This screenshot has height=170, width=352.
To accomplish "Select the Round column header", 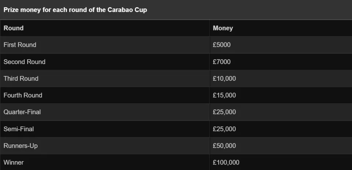I will point(14,28).
